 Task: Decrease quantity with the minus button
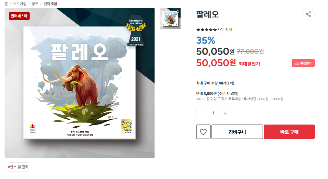coord(201,113)
